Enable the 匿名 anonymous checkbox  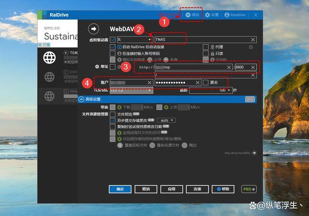coord(206,82)
